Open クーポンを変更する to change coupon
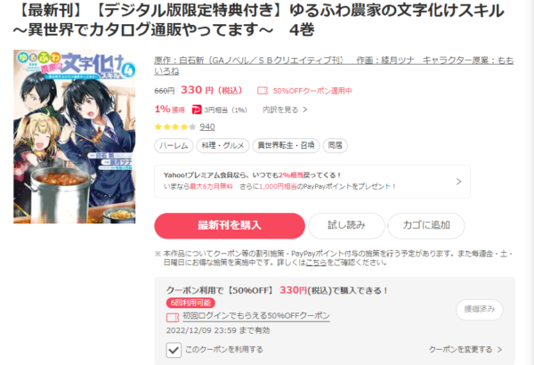This screenshot has width=534, height=365. (x=465, y=349)
